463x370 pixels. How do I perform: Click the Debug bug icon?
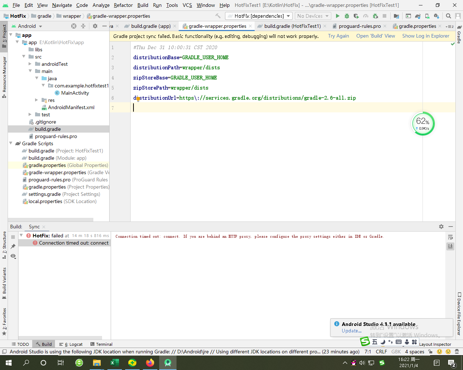pyautogui.click(x=347, y=16)
